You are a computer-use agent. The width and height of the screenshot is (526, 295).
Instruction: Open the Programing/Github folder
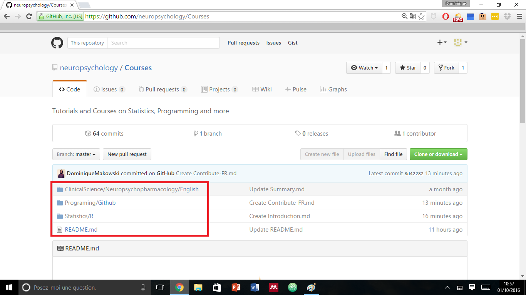pyautogui.click(x=90, y=203)
